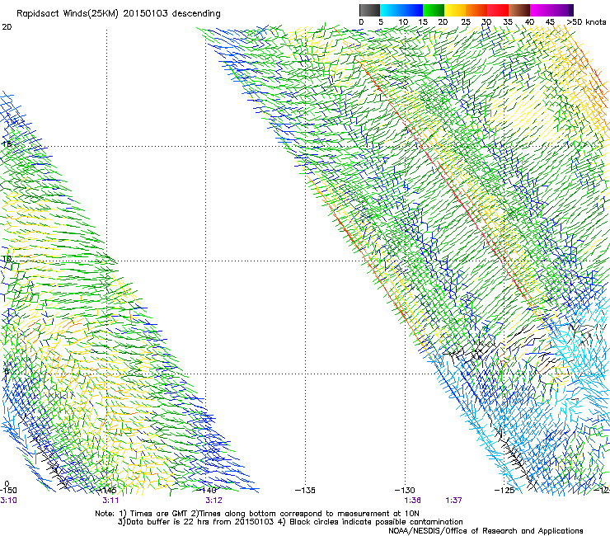Click the brown 35-40 knots legend swatch
This screenshot has height=536, width=610.
click(x=519, y=10)
